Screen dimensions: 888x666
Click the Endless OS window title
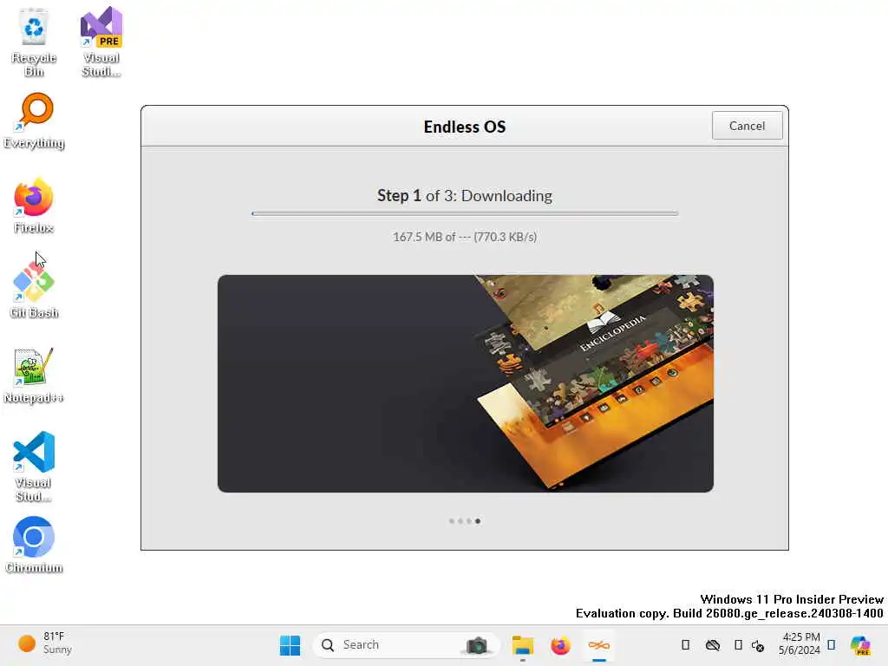[x=465, y=127]
